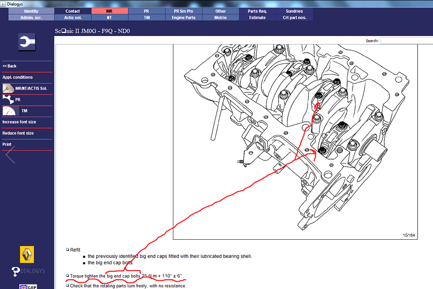
Task: Open the Identity tab
Action: [x=31, y=11]
